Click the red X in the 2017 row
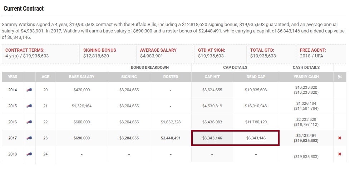The width and height of the screenshot is (350, 179). pos(340,138)
